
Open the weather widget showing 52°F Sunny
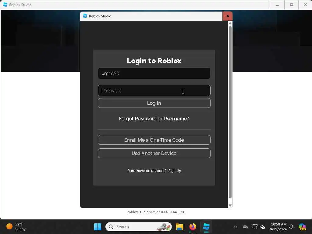[x=16, y=227]
